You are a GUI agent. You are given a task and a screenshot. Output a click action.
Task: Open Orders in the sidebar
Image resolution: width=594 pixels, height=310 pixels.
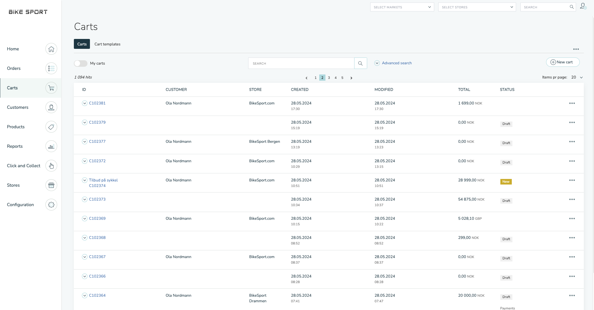point(14,68)
